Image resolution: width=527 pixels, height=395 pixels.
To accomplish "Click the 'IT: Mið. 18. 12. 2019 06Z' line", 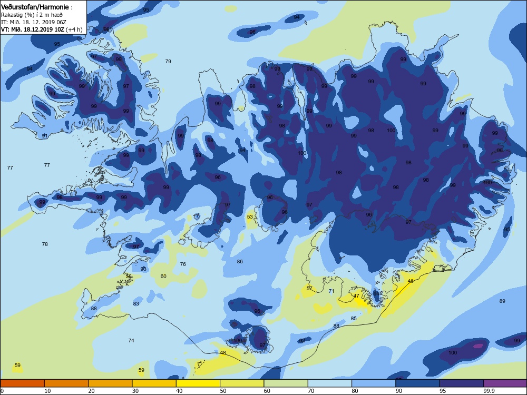I will pyautogui.click(x=34, y=22).
